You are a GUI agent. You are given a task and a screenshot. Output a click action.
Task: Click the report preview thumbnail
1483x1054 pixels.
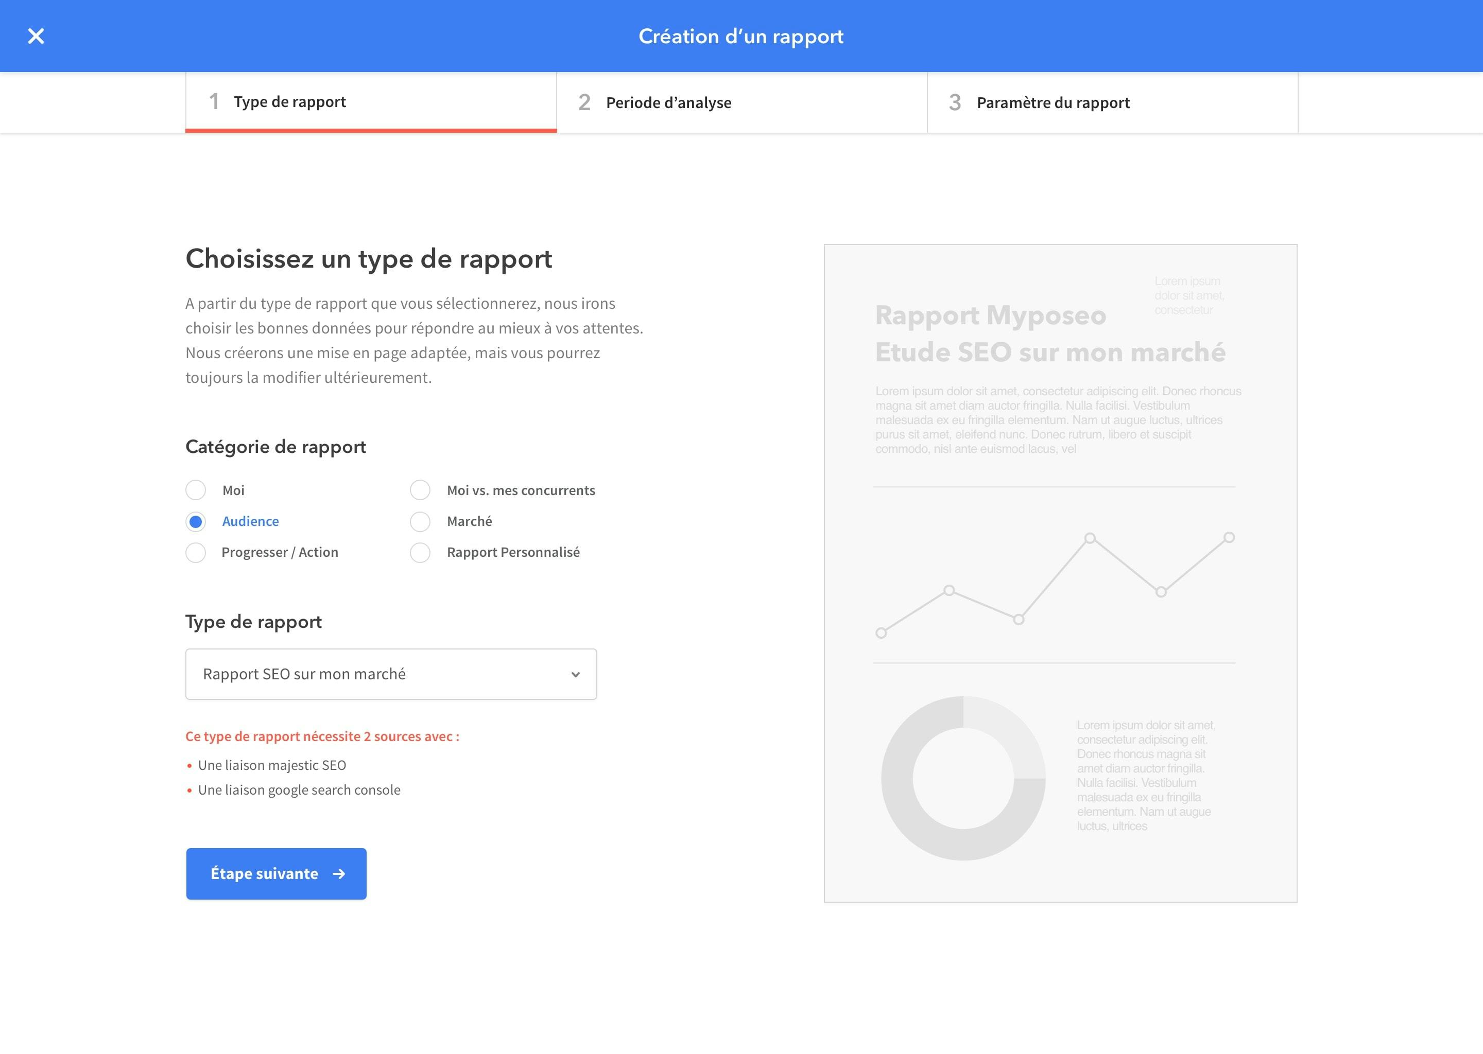pos(1060,573)
